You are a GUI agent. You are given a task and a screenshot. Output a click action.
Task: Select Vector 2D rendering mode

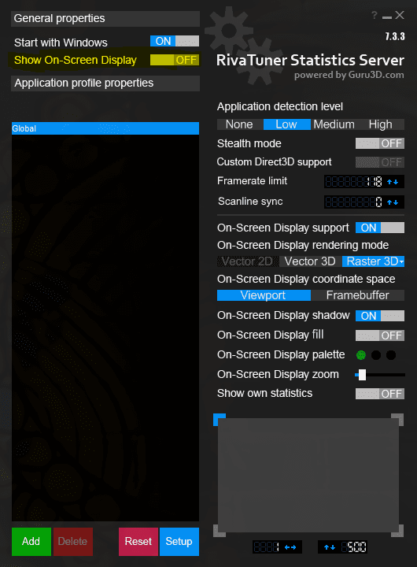248,261
